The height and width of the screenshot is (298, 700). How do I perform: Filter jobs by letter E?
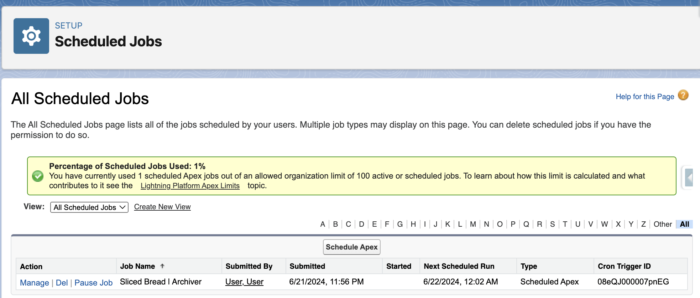pyautogui.click(x=374, y=224)
